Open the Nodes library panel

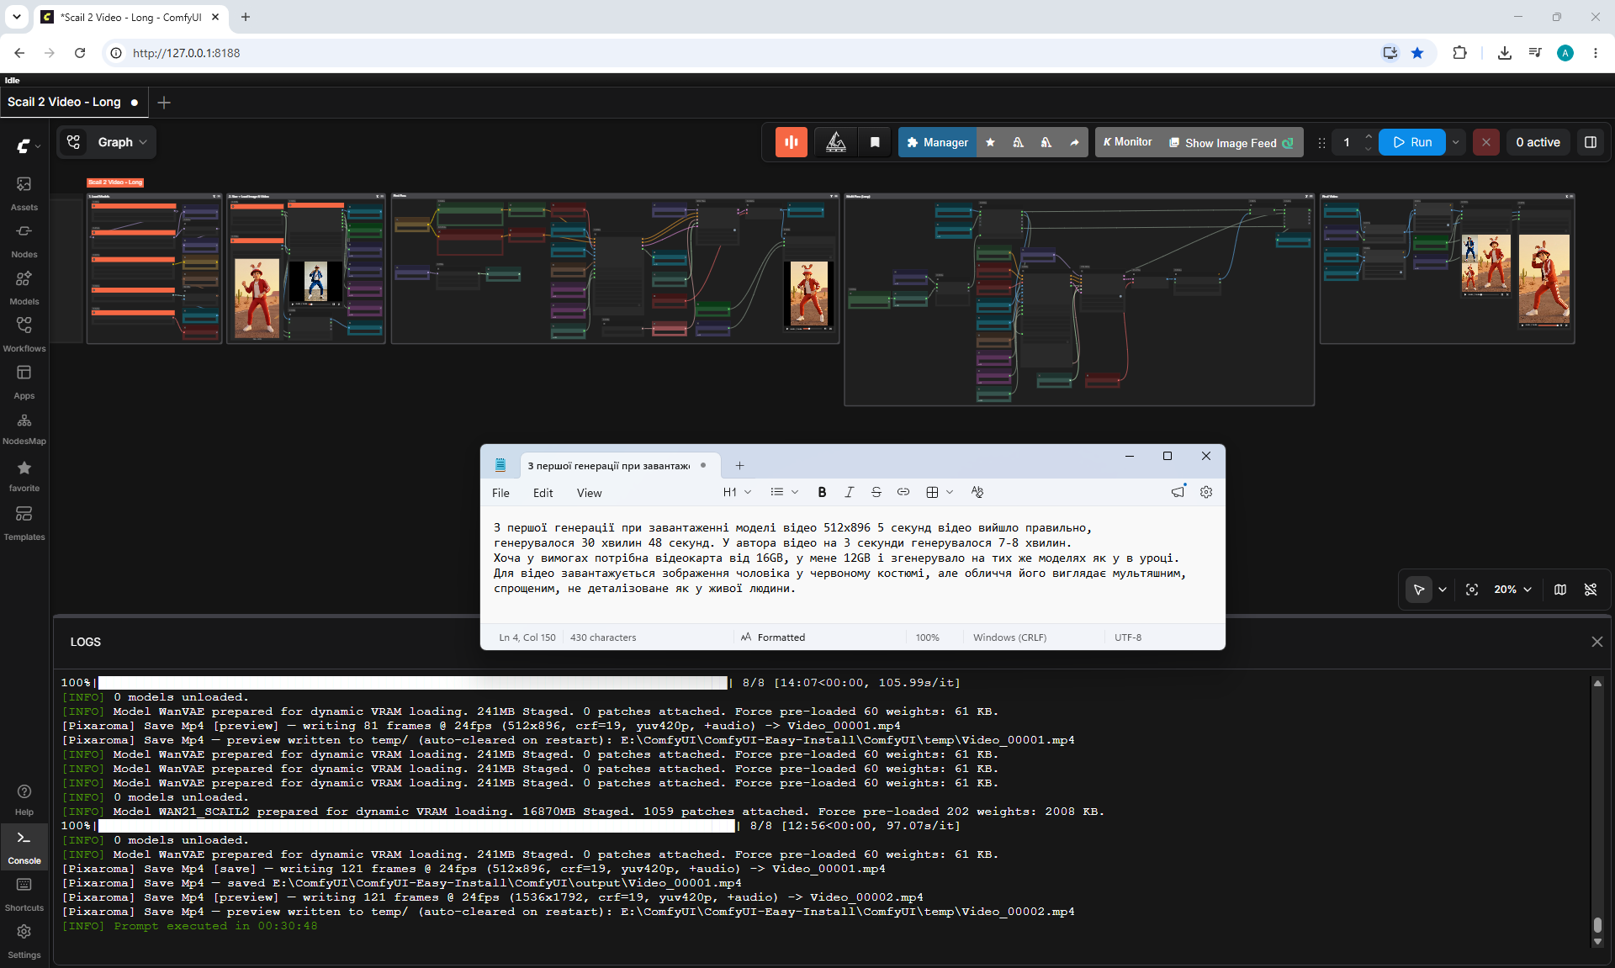tap(24, 240)
